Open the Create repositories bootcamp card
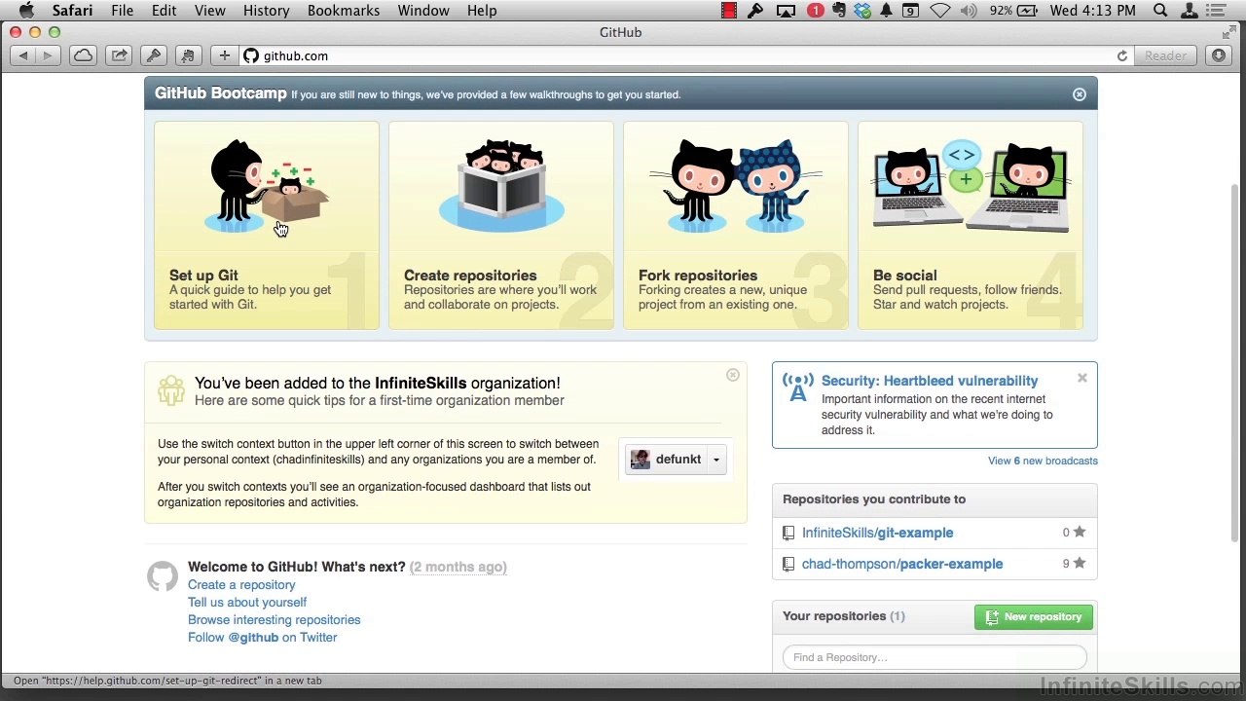This screenshot has height=701, width=1246. click(501, 225)
